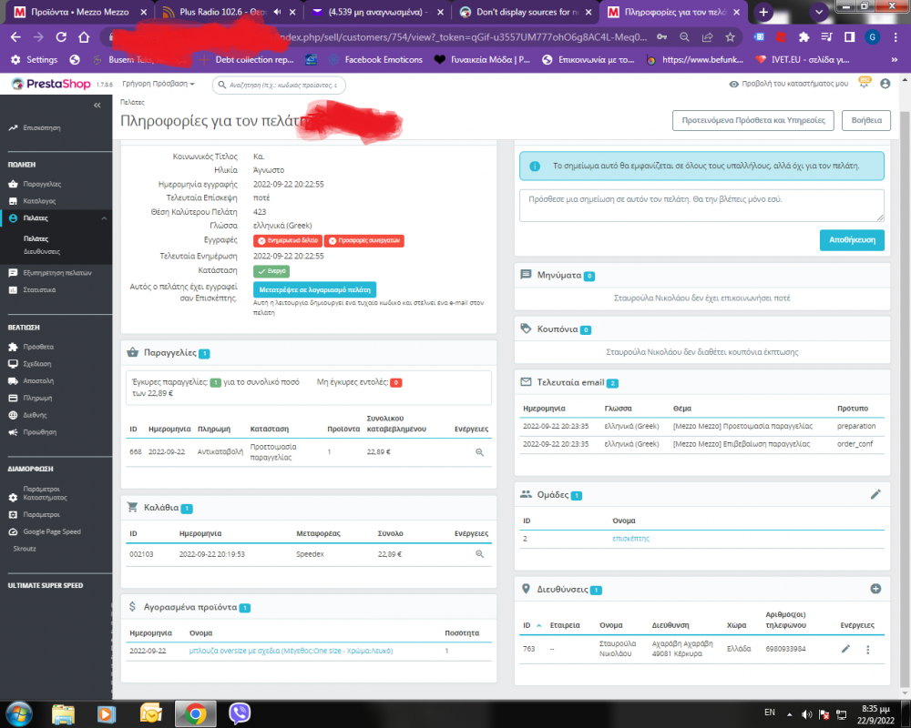Click Μετατρέψτε σε λογαριασμό πελάτη button

315,289
